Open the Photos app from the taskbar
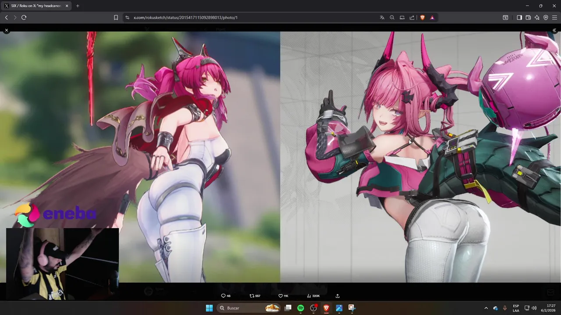The height and width of the screenshot is (315, 561). [339, 308]
